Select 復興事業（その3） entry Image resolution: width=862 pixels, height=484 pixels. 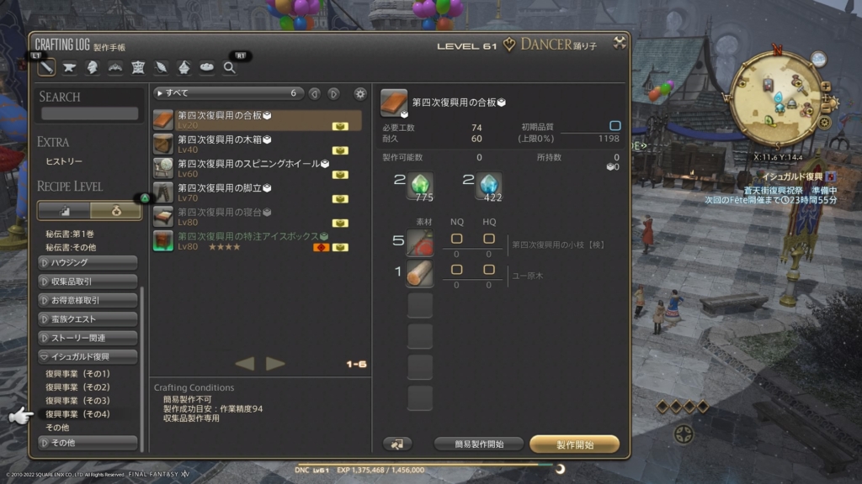77,401
